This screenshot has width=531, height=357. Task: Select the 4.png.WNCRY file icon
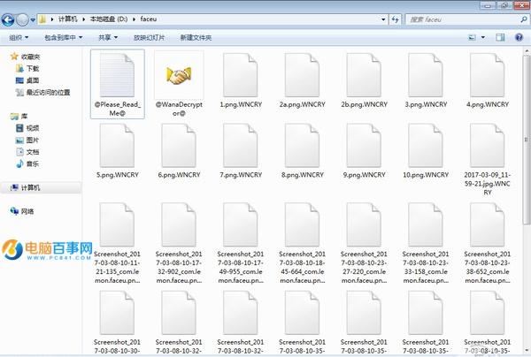489,78
